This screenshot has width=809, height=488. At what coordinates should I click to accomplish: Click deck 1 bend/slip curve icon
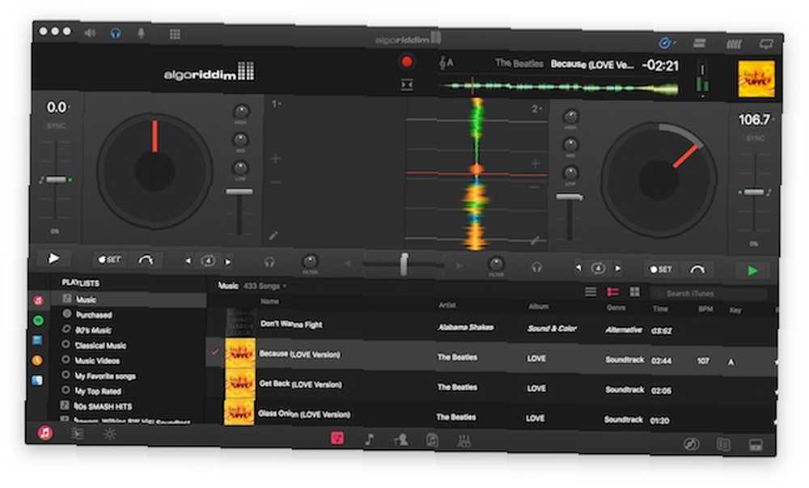tap(146, 260)
